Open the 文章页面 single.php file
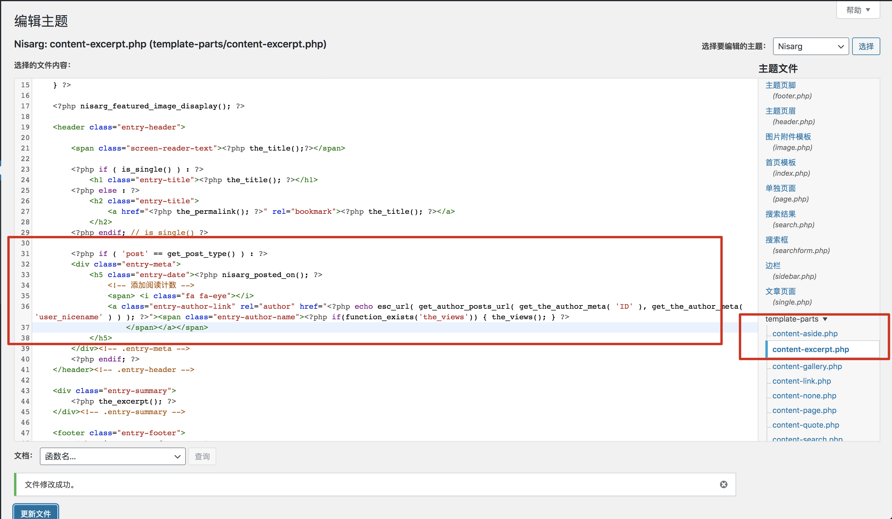 (x=780, y=292)
